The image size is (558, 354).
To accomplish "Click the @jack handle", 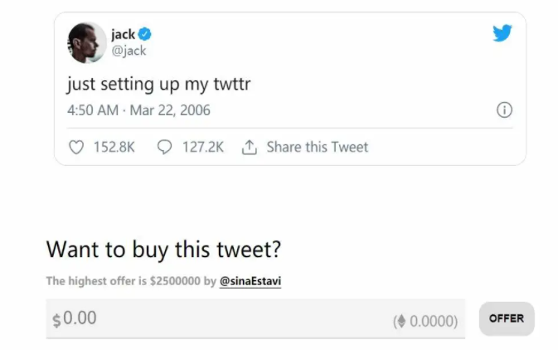I will [x=129, y=51].
